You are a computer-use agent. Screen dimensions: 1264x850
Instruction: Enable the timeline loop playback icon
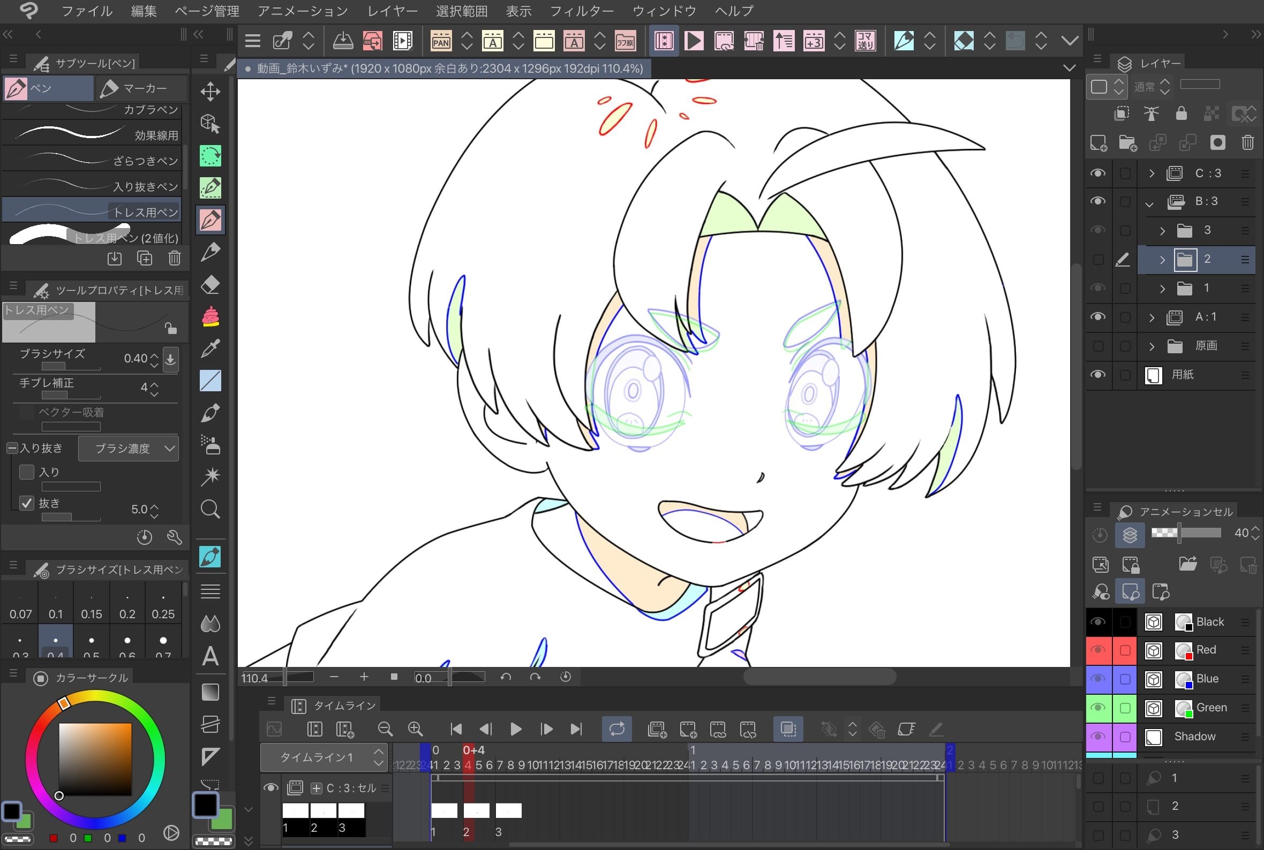(616, 728)
